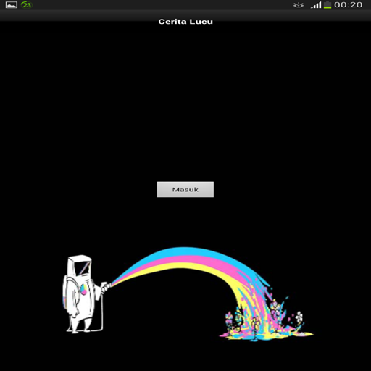Tap the signal strength bars icon
The height and width of the screenshot is (371, 371).
pyautogui.click(x=316, y=5)
